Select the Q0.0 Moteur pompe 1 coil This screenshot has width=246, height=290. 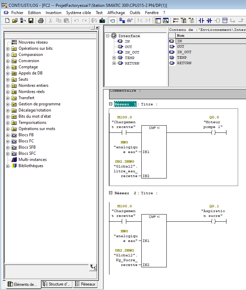pyautogui.click(x=213, y=133)
